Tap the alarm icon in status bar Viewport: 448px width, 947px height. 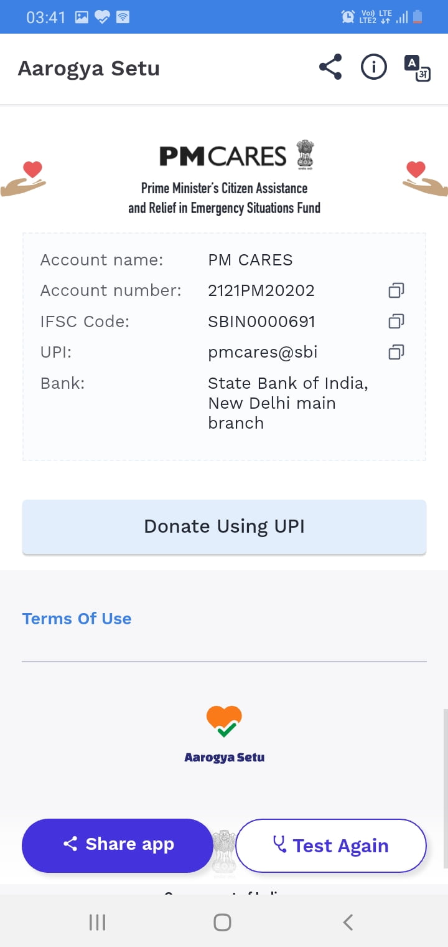(x=348, y=17)
